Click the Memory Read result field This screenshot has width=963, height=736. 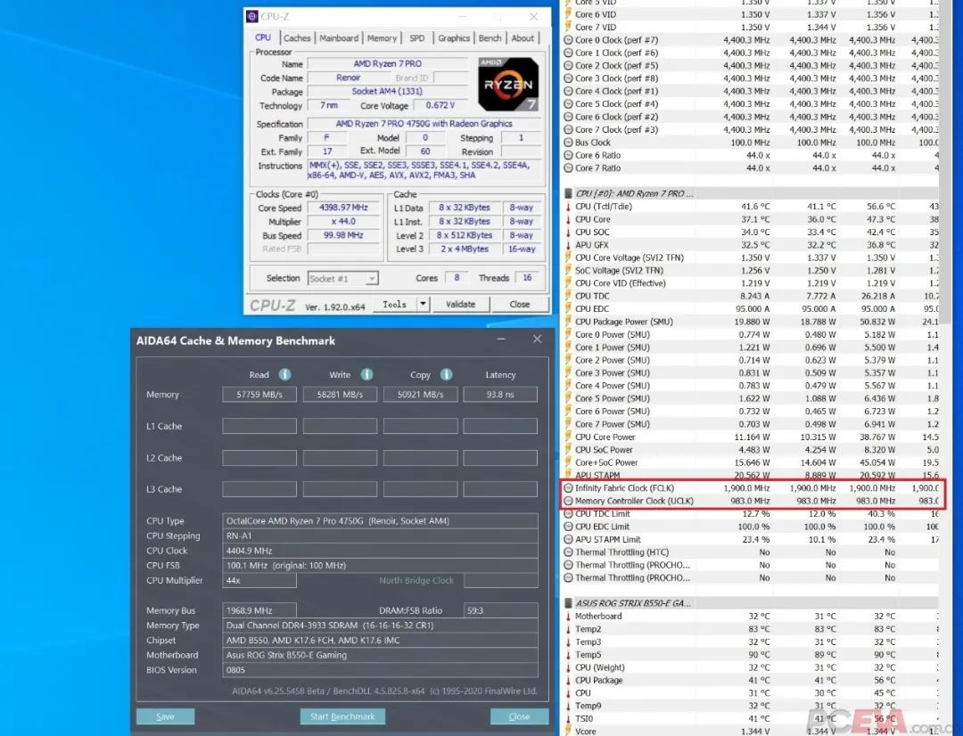tap(259, 395)
